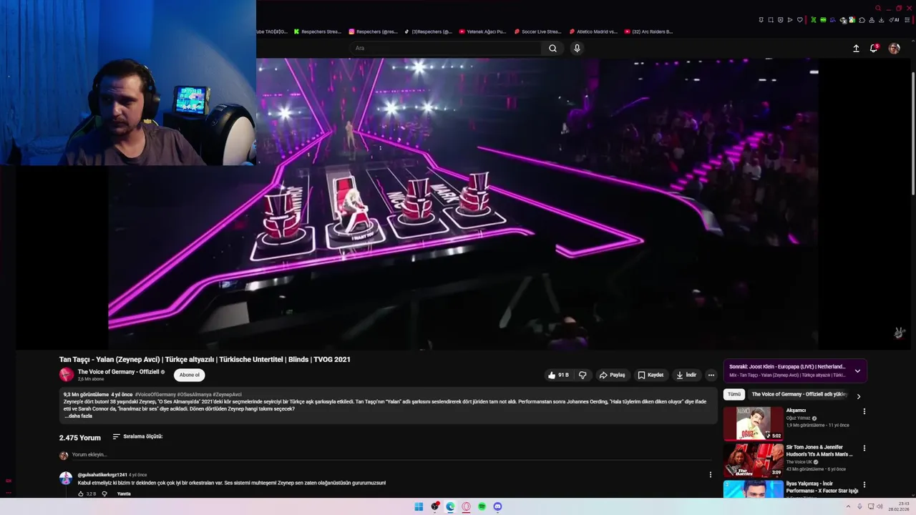Open the comment author's gulsahatikerkrgz1241 avatar
Viewport: 916px width, 515px height.
(65, 478)
